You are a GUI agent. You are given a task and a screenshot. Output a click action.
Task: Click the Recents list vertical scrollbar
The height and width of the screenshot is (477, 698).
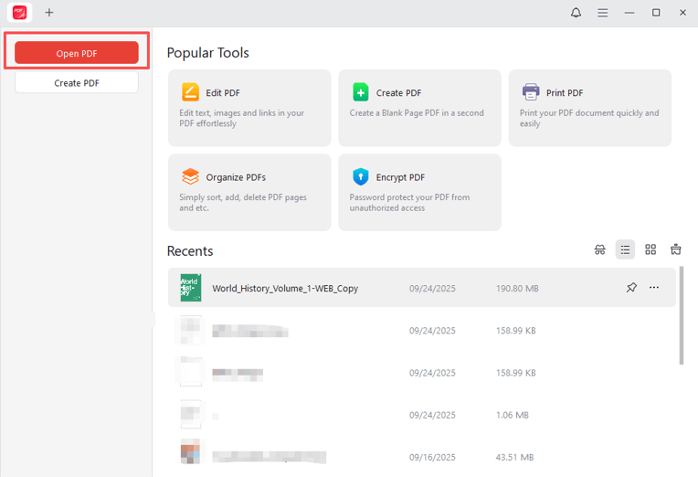(x=681, y=329)
